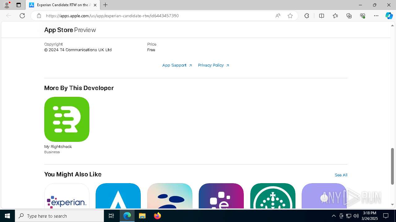Show hidden system tray icons
Screen dimensions: 396x222
coord(334,216)
